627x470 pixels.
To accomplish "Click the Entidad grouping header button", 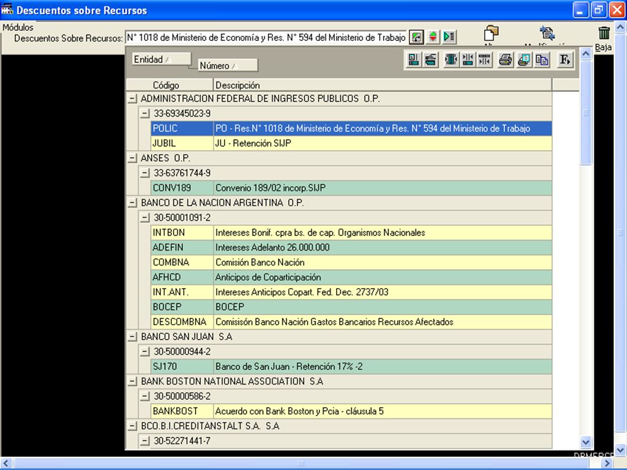I will coord(162,59).
